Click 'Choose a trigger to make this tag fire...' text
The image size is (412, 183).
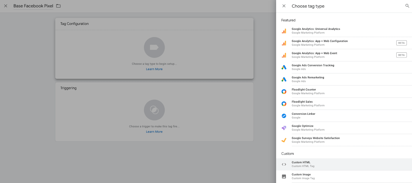pos(154,127)
